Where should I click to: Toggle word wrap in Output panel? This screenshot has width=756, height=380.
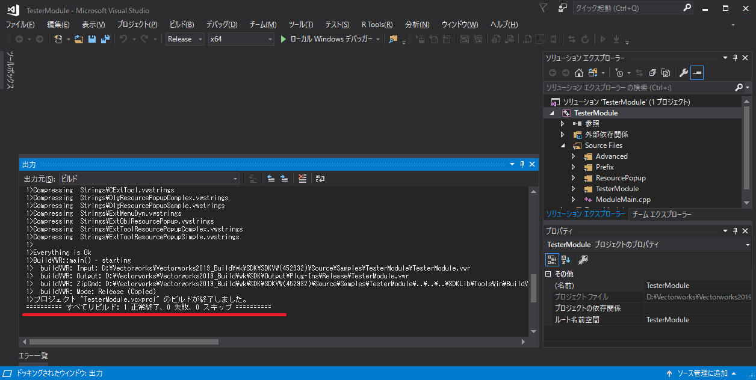[320, 179]
